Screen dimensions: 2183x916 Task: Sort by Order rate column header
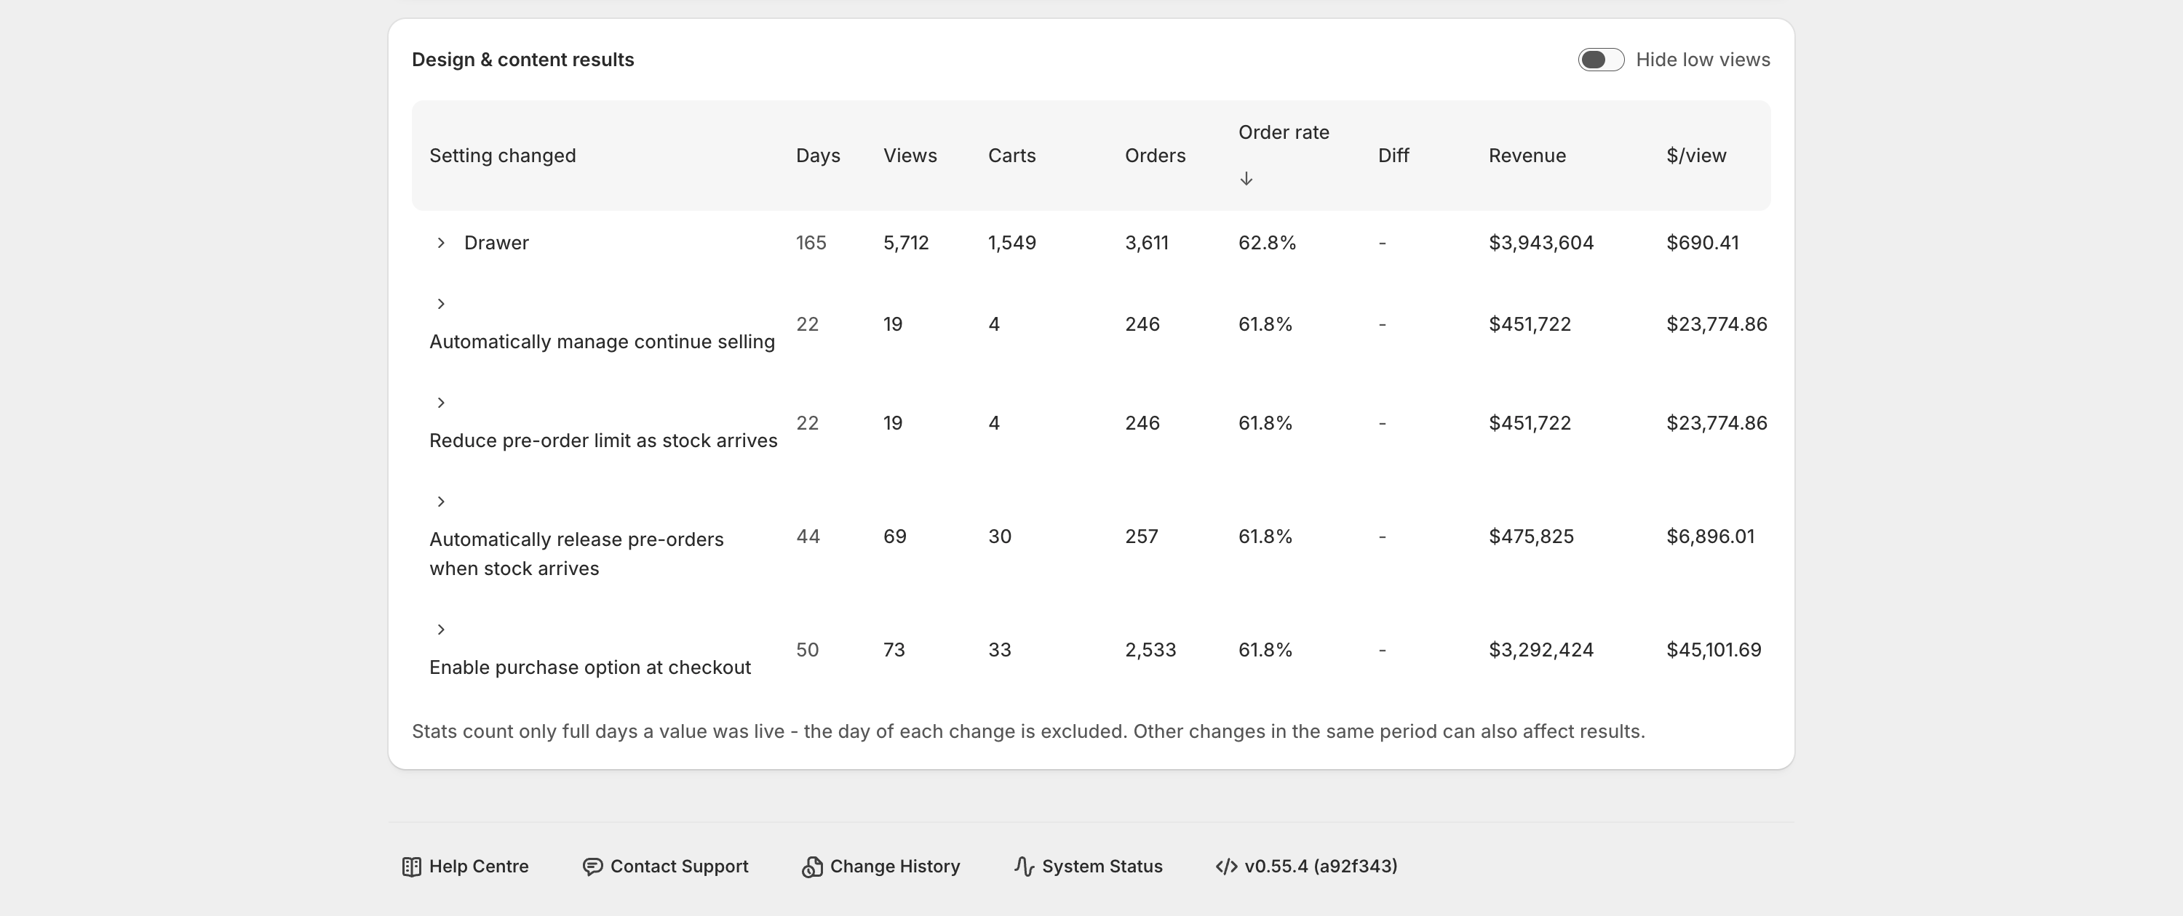[x=1284, y=133]
